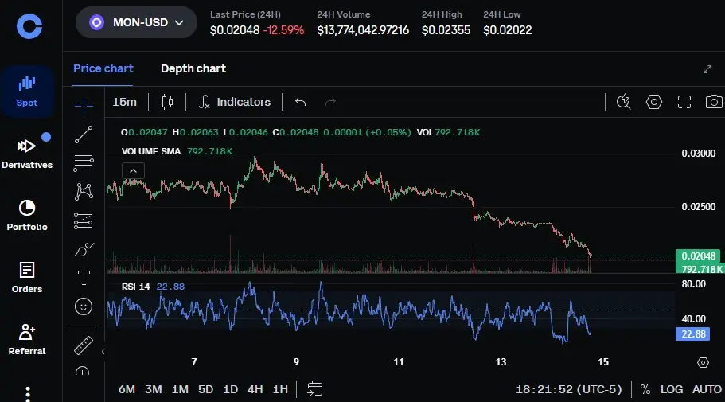This screenshot has width=725, height=402.
Task: Open the Indicators menu
Action: (x=235, y=102)
